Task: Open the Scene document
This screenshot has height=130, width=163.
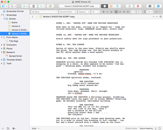Action: [x=15, y=23]
